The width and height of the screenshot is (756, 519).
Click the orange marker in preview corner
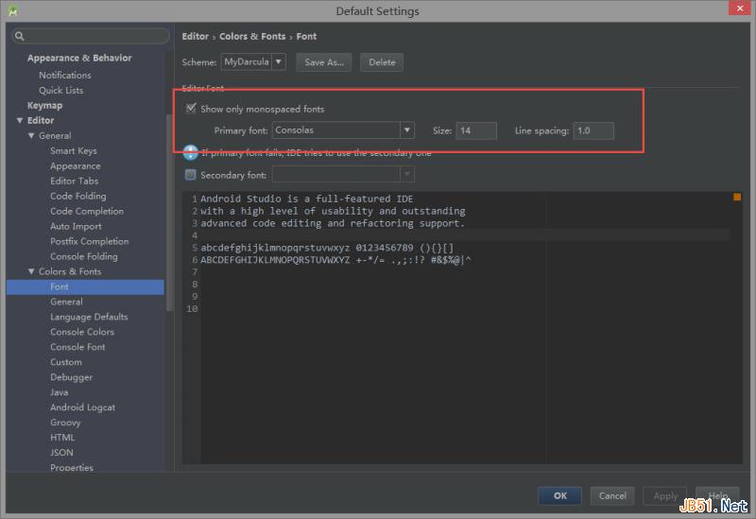coord(737,197)
